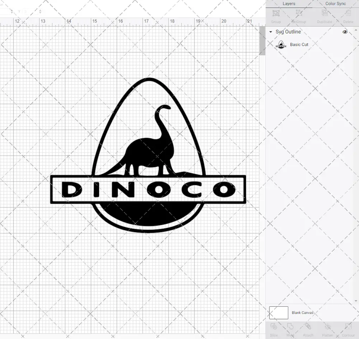Viewport: 359px width, 339px height.
Task: Switch to the Color Sync tab
Action: tap(335, 4)
